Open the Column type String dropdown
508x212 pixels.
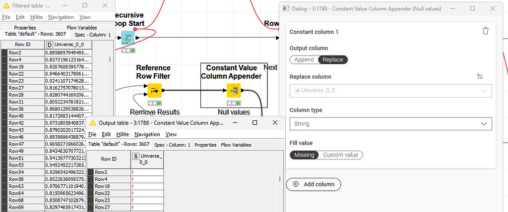click(x=391, y=124)
